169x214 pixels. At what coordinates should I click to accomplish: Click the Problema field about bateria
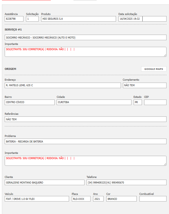click(x=86, y=141)
